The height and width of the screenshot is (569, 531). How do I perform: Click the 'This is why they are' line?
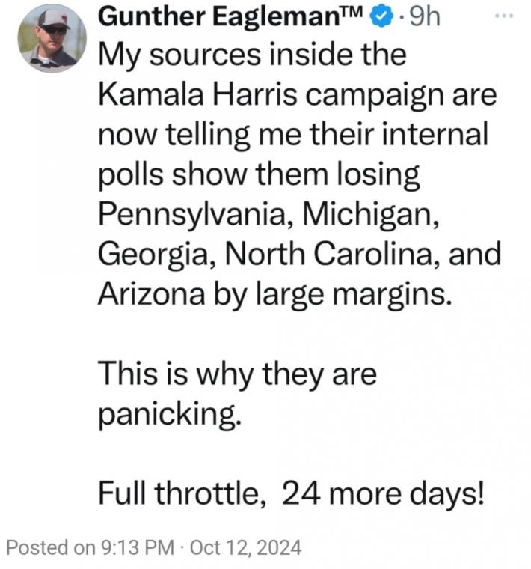(x=237, y=374)
